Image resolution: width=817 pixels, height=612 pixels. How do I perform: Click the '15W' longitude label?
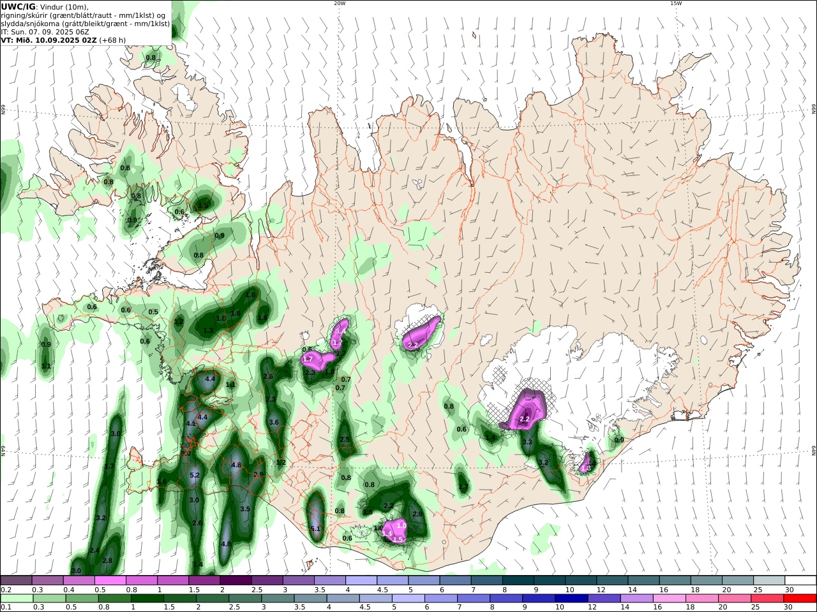(x=676, y=3)
